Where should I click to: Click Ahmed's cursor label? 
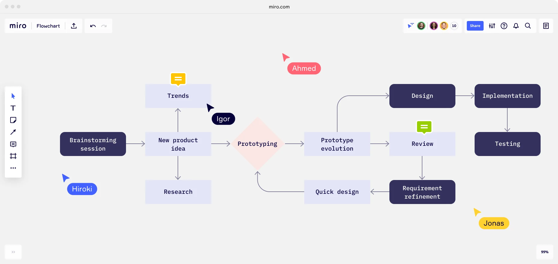point(304,68)
